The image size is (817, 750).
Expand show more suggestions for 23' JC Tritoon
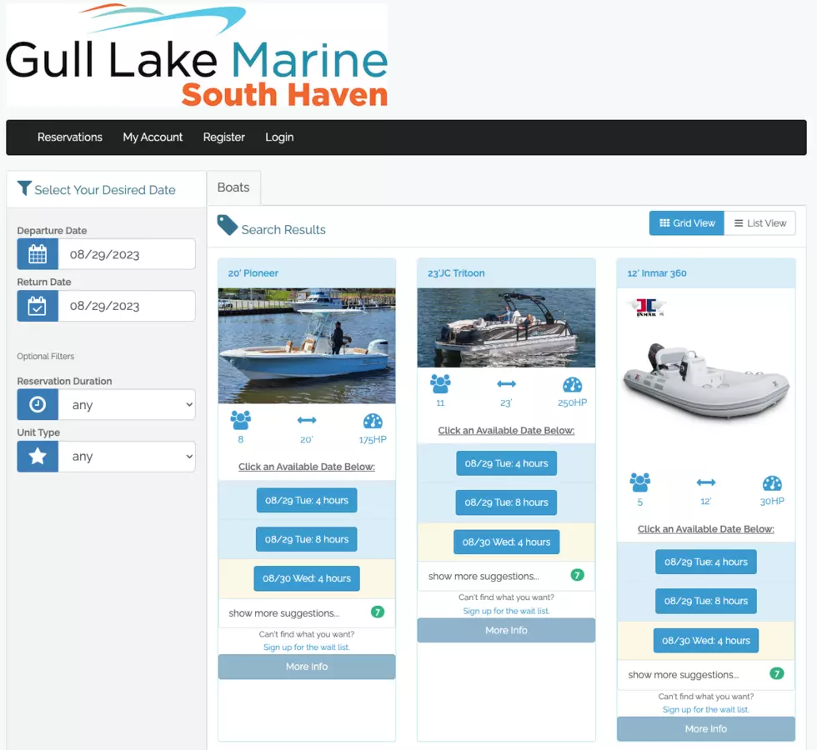click(x=484, y=576)
